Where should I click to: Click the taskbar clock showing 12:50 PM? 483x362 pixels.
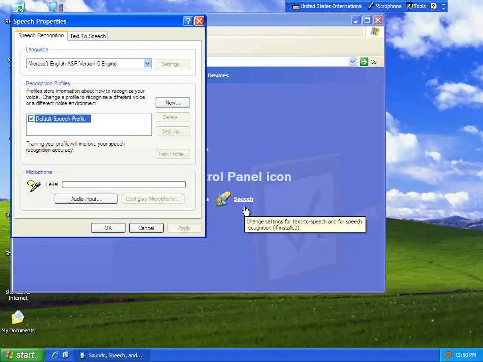tap(466, 355)
